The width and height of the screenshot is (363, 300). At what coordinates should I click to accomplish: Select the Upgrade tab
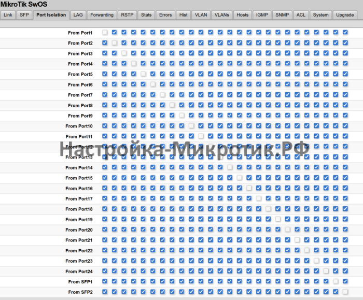click(x=345, y=15)
